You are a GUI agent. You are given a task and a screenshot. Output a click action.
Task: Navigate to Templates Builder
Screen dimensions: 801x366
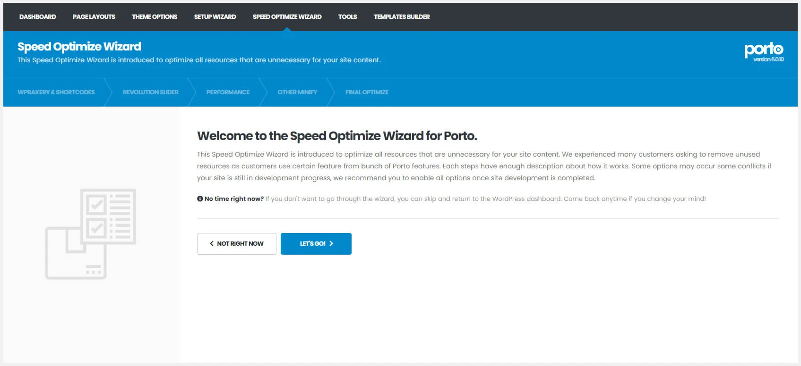tap(402, 17)
